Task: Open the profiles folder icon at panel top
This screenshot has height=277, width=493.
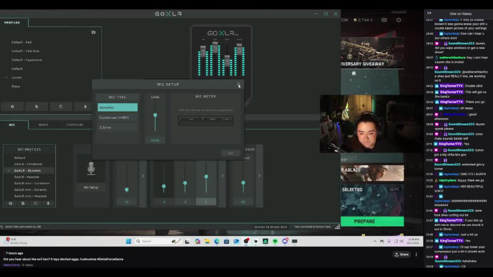Action: (x=93, y=32)
